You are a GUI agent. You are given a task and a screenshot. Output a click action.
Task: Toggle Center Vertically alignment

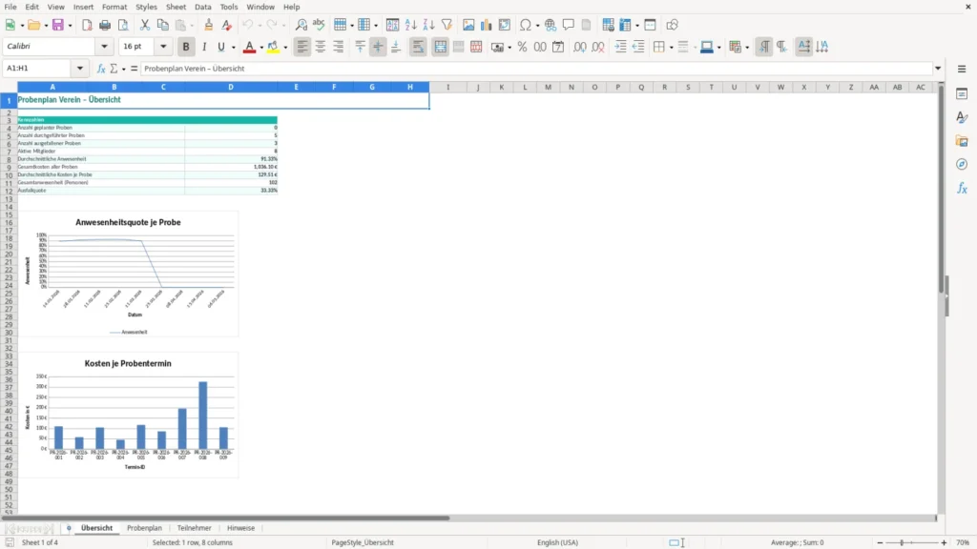[x=378, y=47]
